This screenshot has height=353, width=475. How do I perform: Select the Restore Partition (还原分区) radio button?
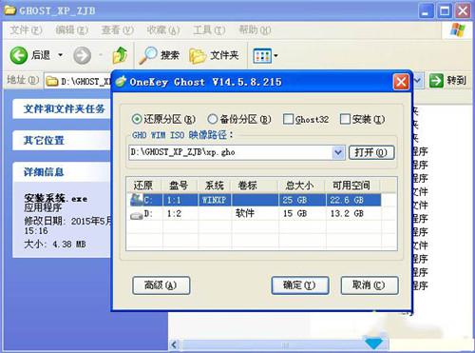point(137,119)
